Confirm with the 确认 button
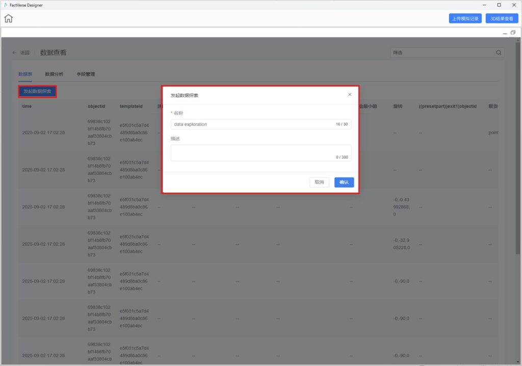 point(344,182)
